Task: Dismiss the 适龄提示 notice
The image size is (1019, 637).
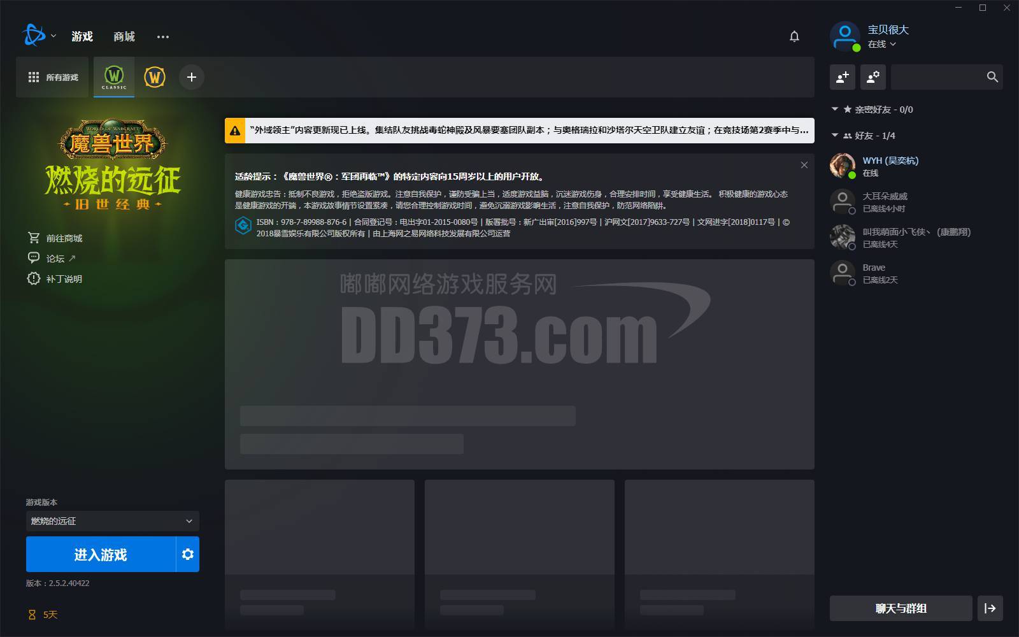Action: [804, 165]
